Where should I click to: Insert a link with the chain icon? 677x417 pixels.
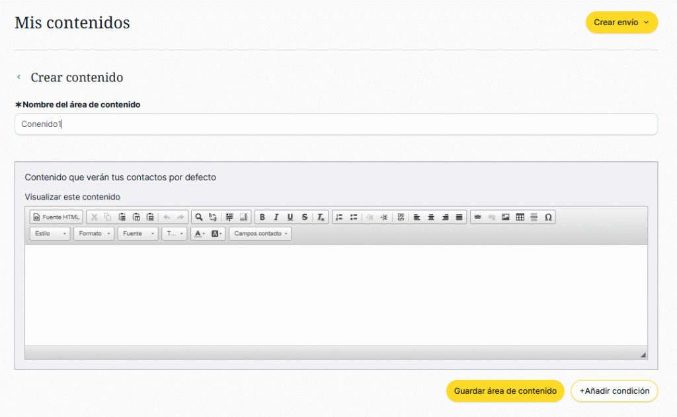point(477,217)
